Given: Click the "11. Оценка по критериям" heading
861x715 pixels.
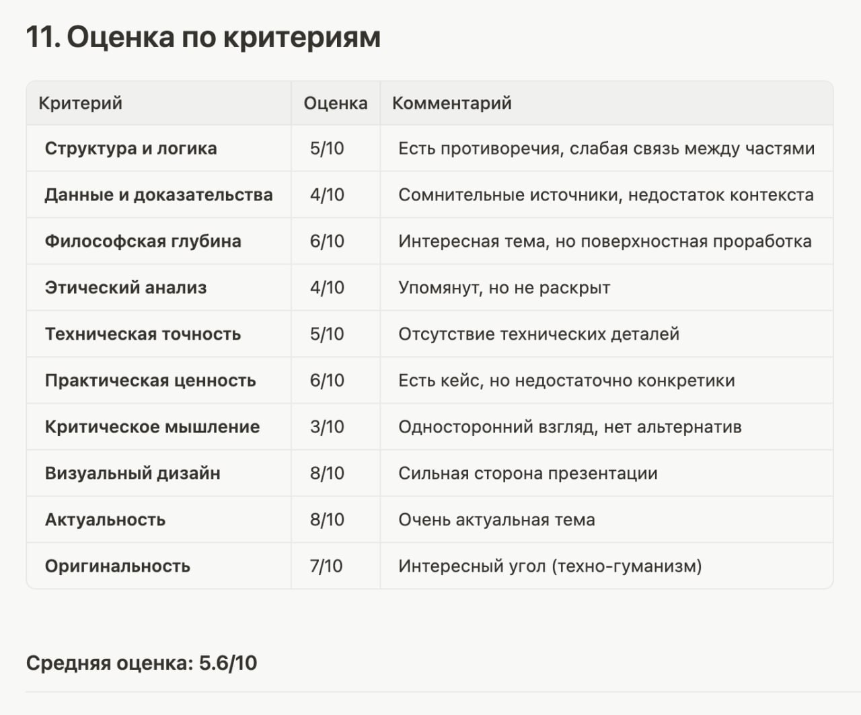Looking at the screenshot, I should click(x=203, y=37).
